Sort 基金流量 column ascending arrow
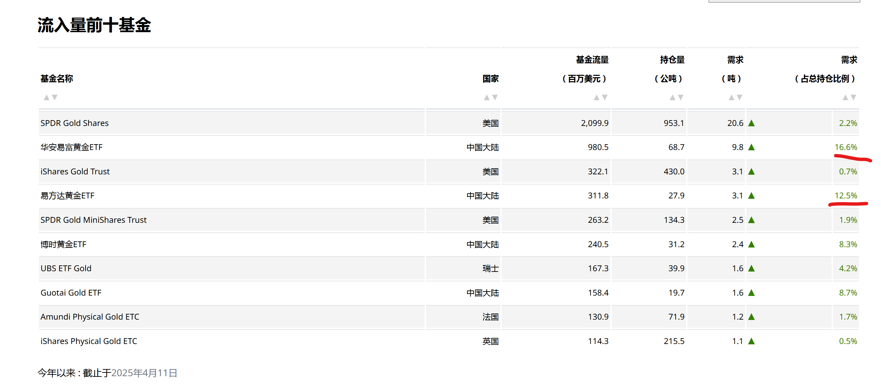Viewport: 881px width, 388px height. coord(596,98)
